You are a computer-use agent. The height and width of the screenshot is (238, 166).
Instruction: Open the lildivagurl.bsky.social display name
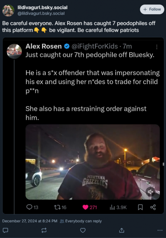tap(42, 7)
